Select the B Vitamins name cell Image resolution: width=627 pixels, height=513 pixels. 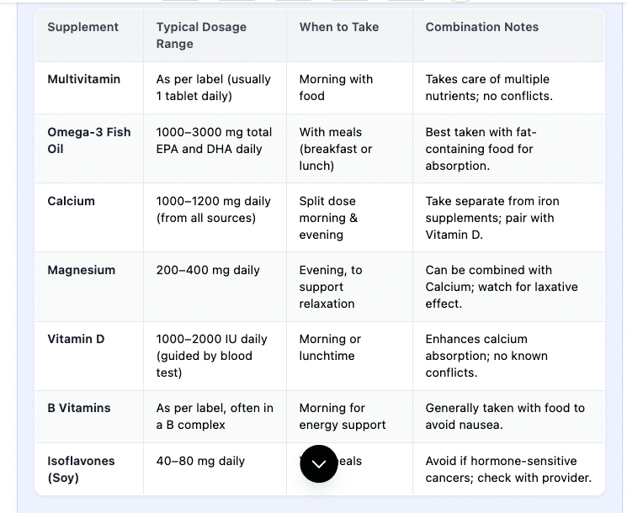(79, 408)
